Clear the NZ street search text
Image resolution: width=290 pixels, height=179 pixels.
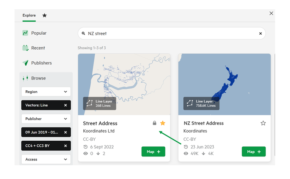click(x=261, y=33)
